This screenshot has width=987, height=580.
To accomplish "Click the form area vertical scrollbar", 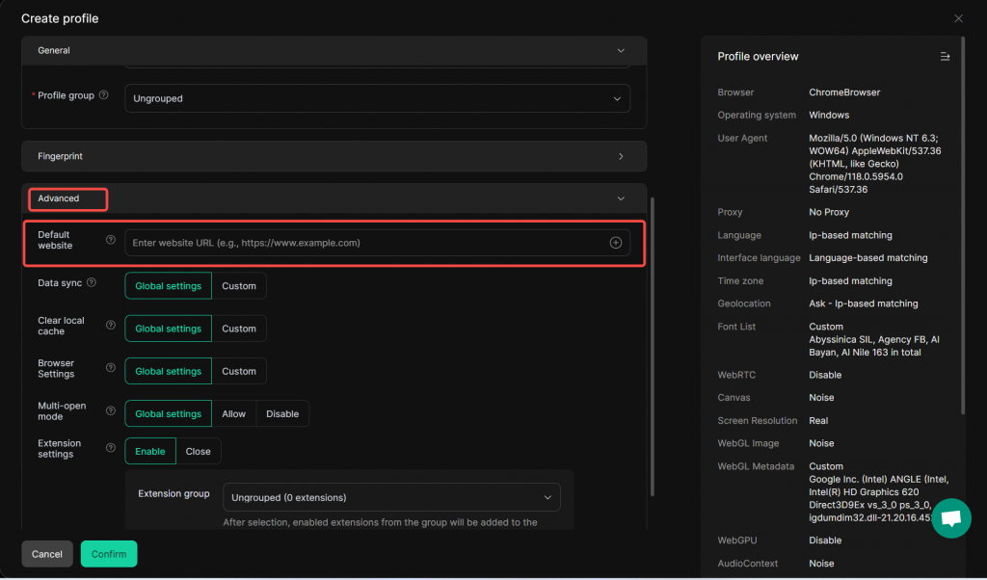I will pos(653,347).
